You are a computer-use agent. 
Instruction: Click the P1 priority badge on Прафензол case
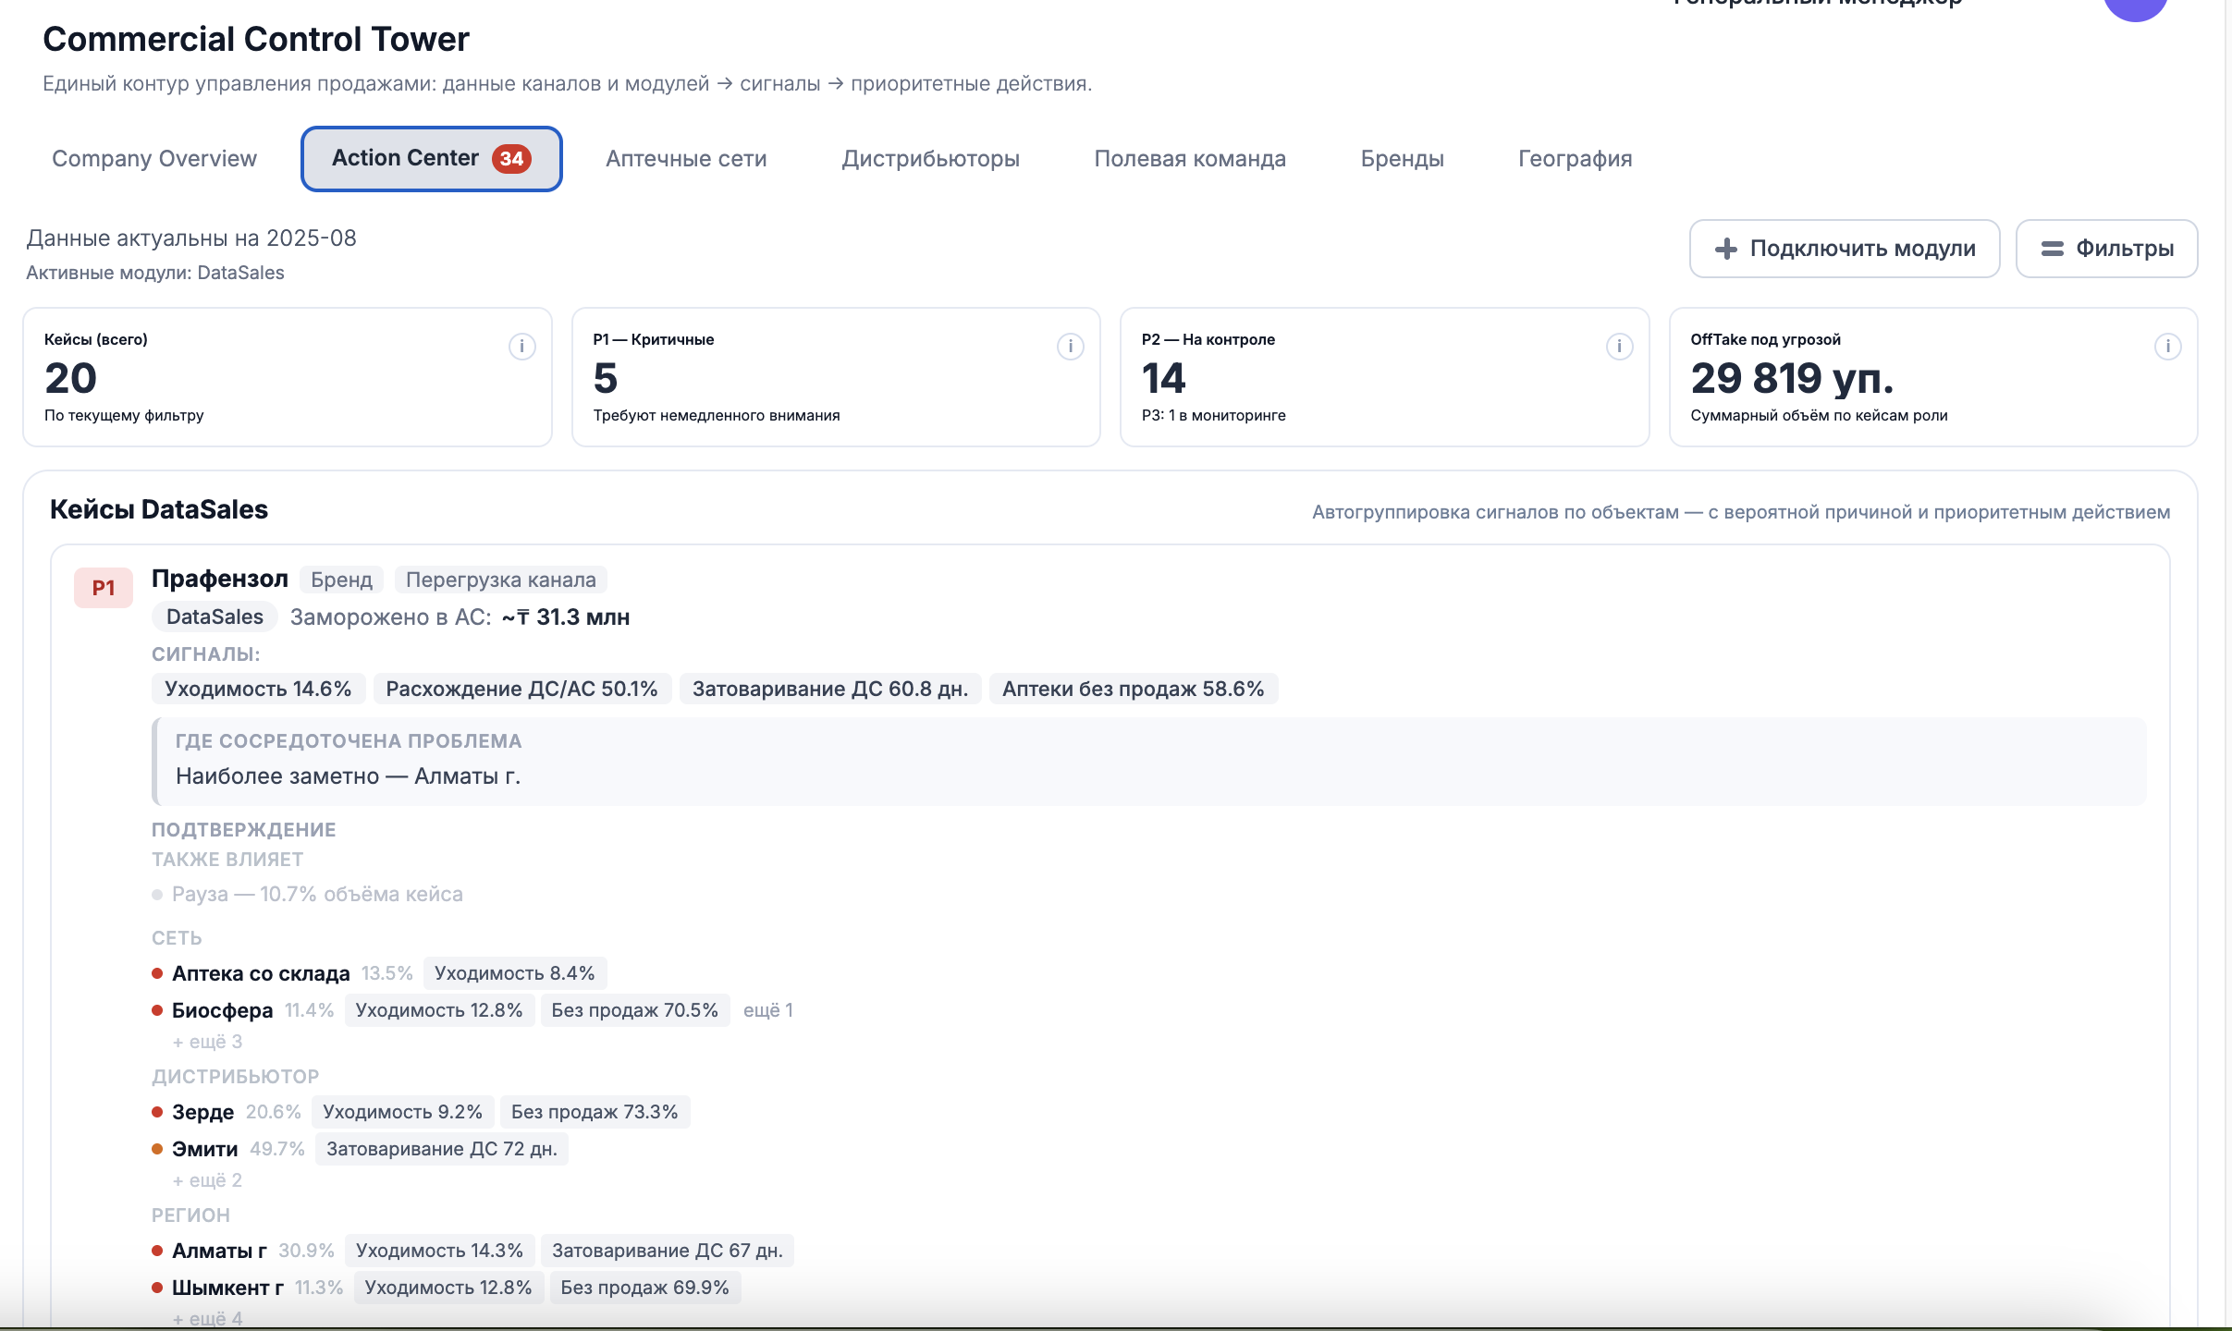(103, 586)
